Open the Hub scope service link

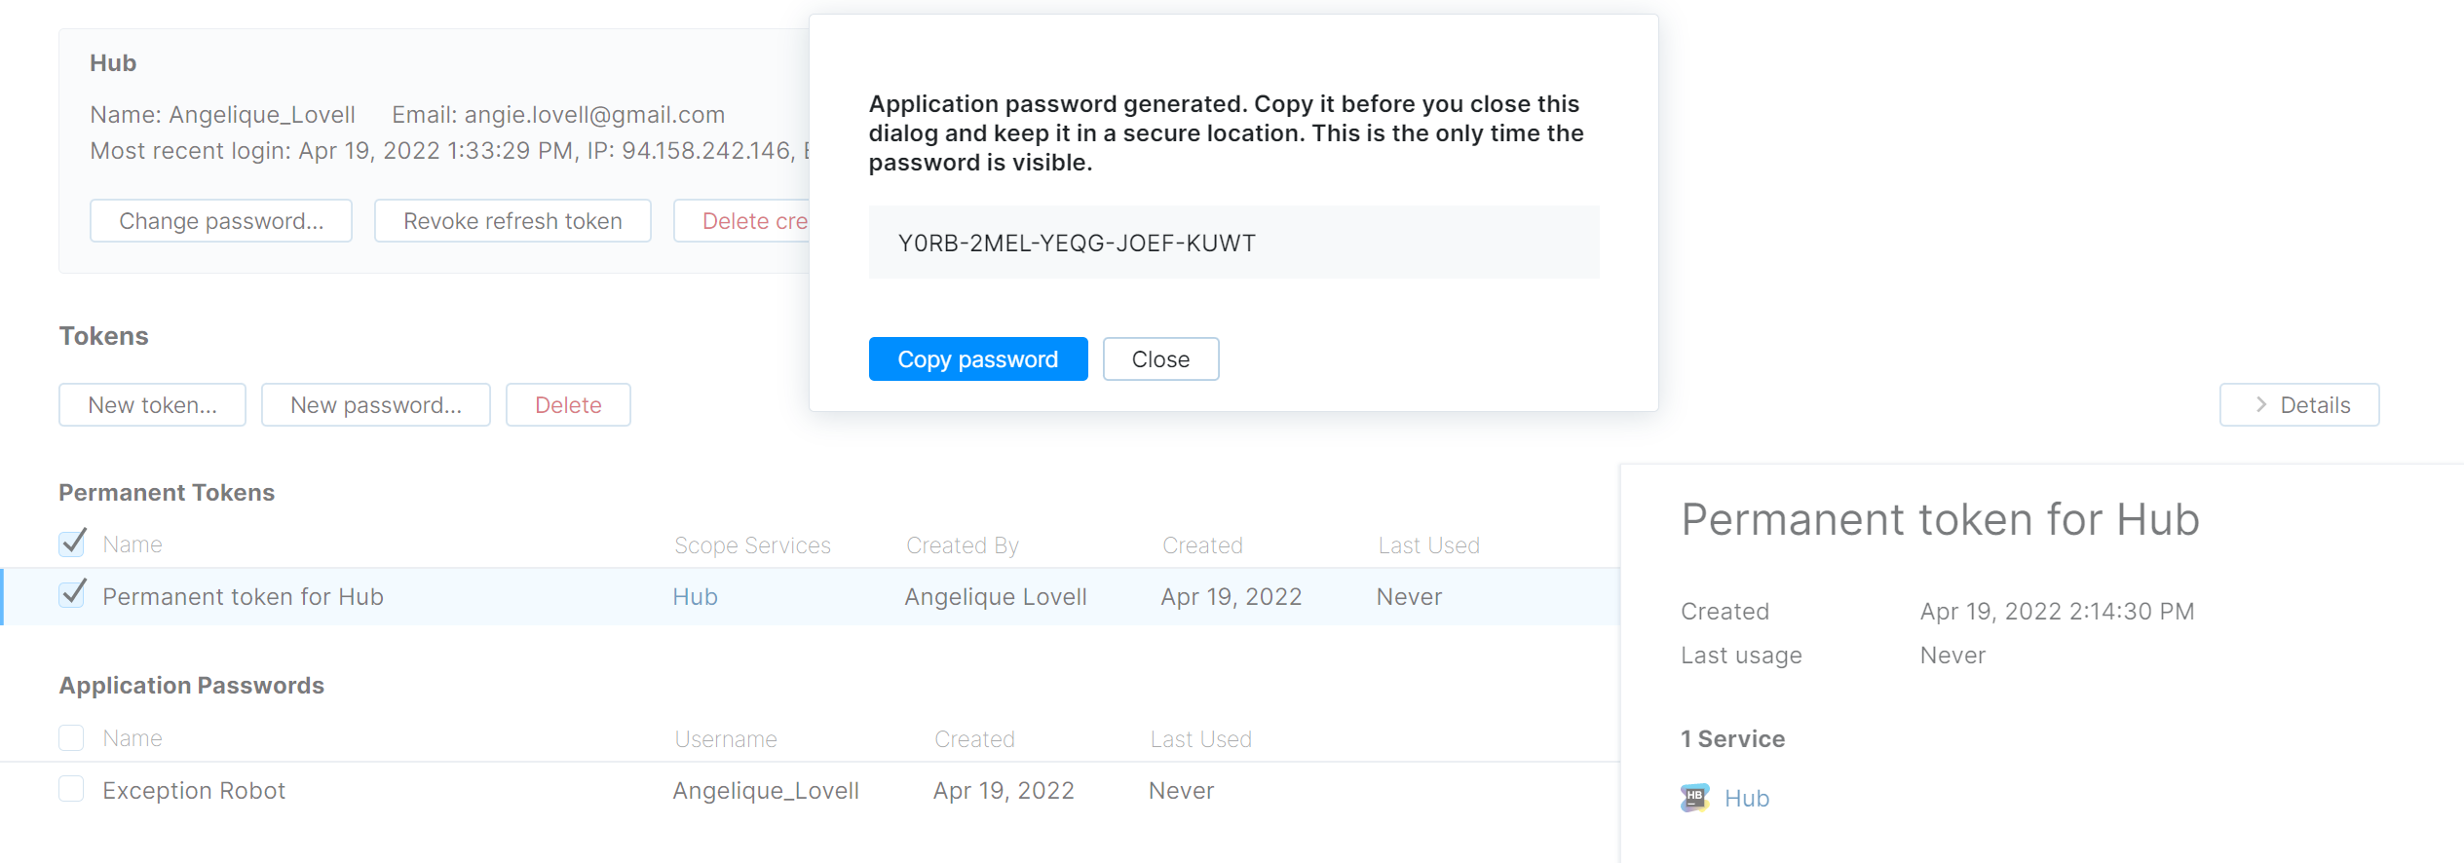(694, 595)
